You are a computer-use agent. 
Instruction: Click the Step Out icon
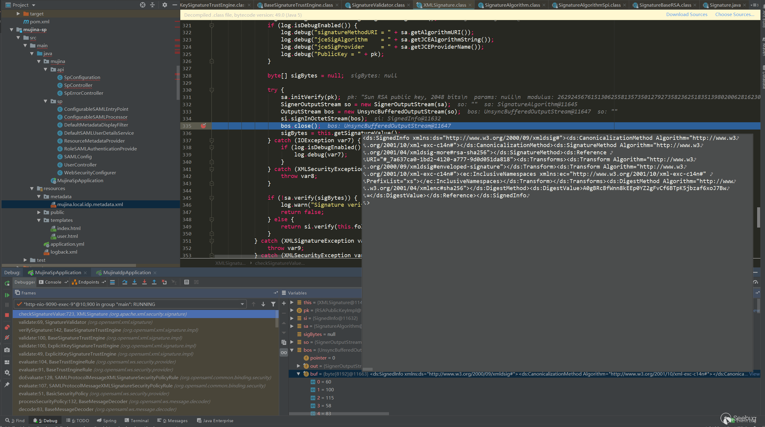click(154, 282)
